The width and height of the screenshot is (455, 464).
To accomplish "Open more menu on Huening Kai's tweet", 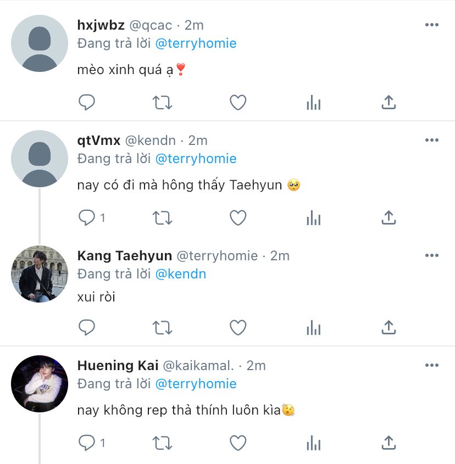I will point(431,365).
